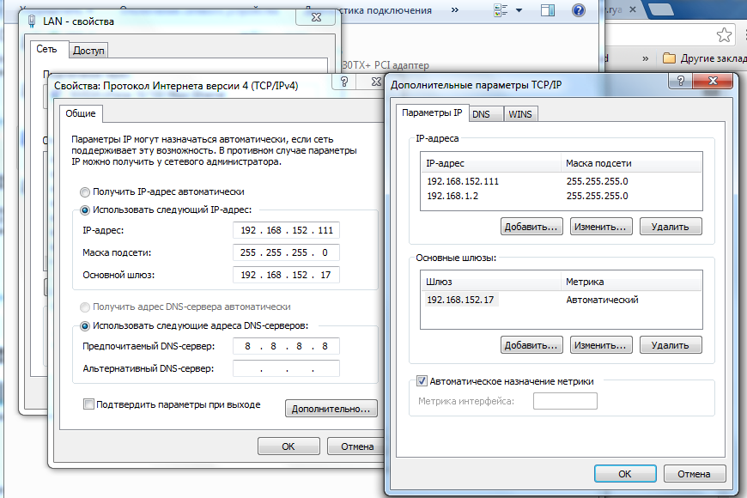This screenshot has height=498, width=747.
Task: Expand the bookmarks bar overflow chevron
Action: coord(645,58)
